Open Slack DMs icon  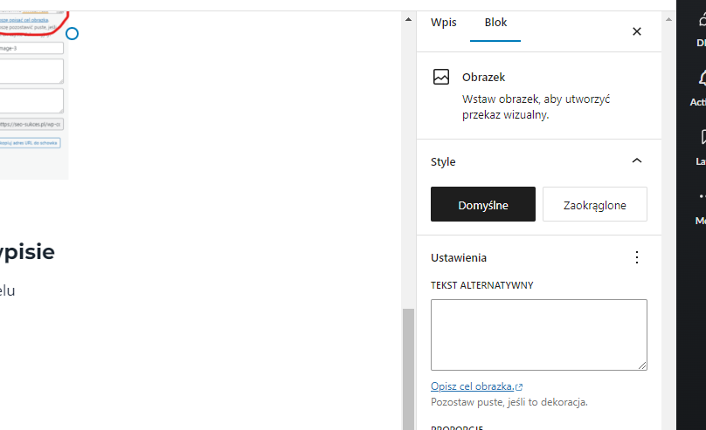(701, 22)
